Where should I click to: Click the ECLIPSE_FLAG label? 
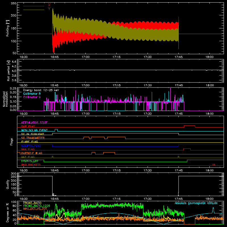point(31,146)
